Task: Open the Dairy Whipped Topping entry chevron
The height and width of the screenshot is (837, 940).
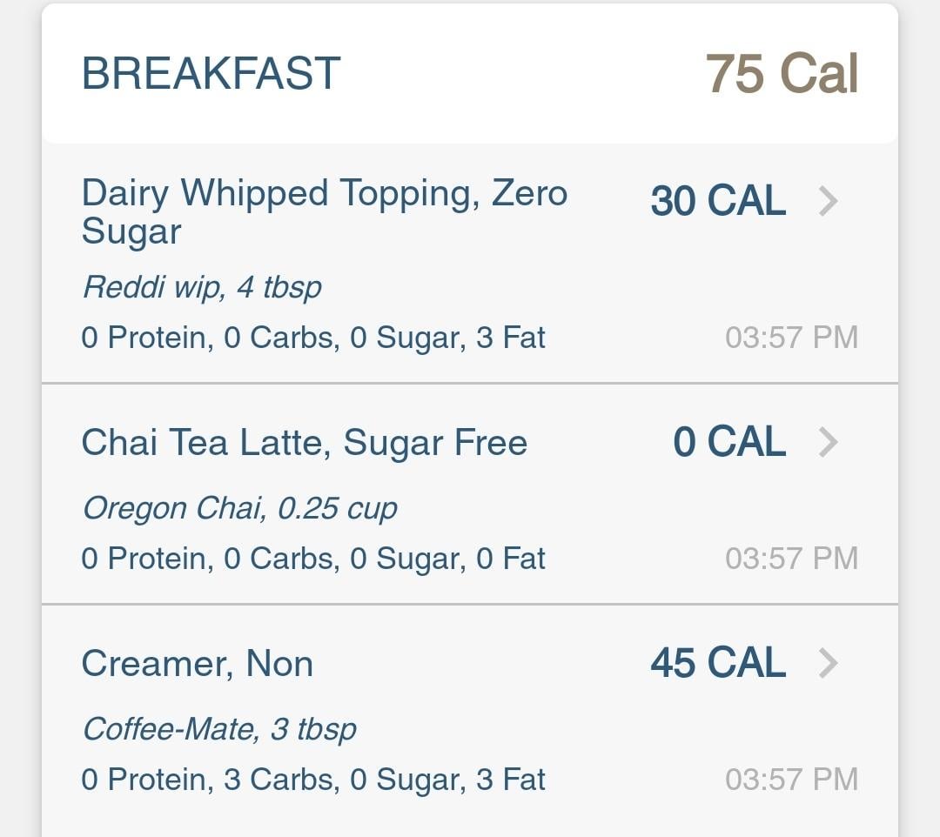Action: click(x=828, y=201)
